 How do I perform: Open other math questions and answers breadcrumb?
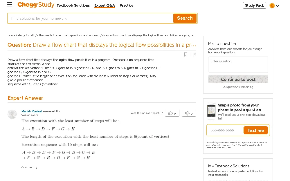coord(77,35)
